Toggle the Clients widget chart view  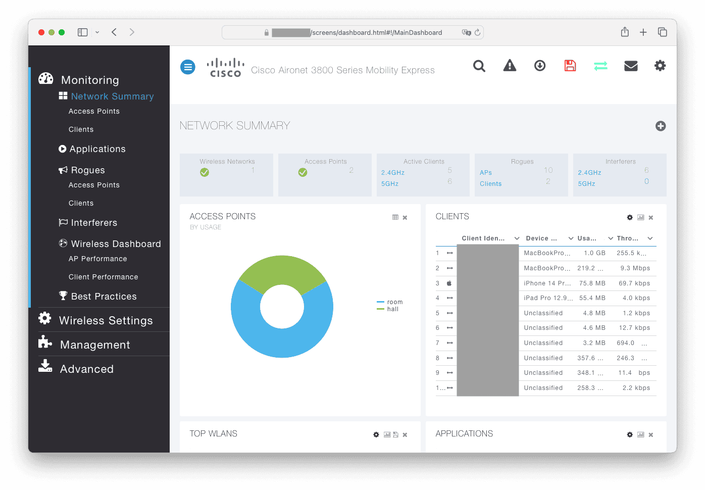640,217
